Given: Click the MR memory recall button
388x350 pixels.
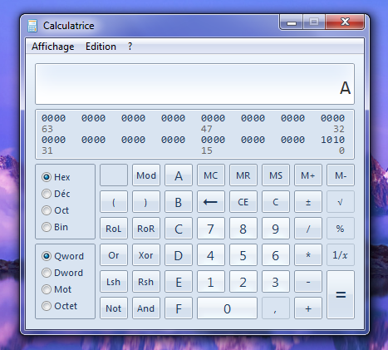Looking at the screenshot, I should point(243,175).
